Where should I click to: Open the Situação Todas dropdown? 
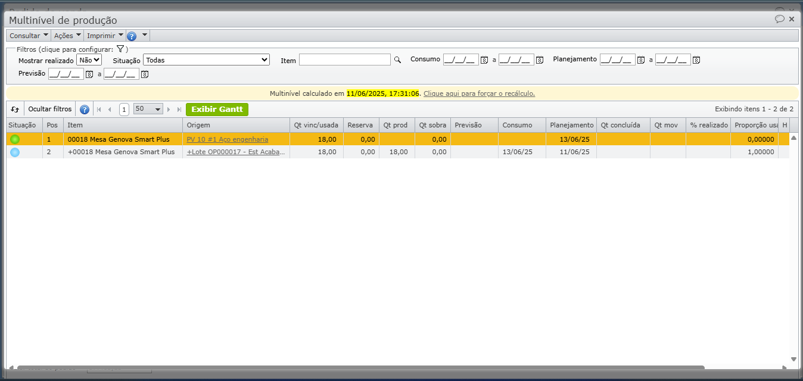point(206,60)
